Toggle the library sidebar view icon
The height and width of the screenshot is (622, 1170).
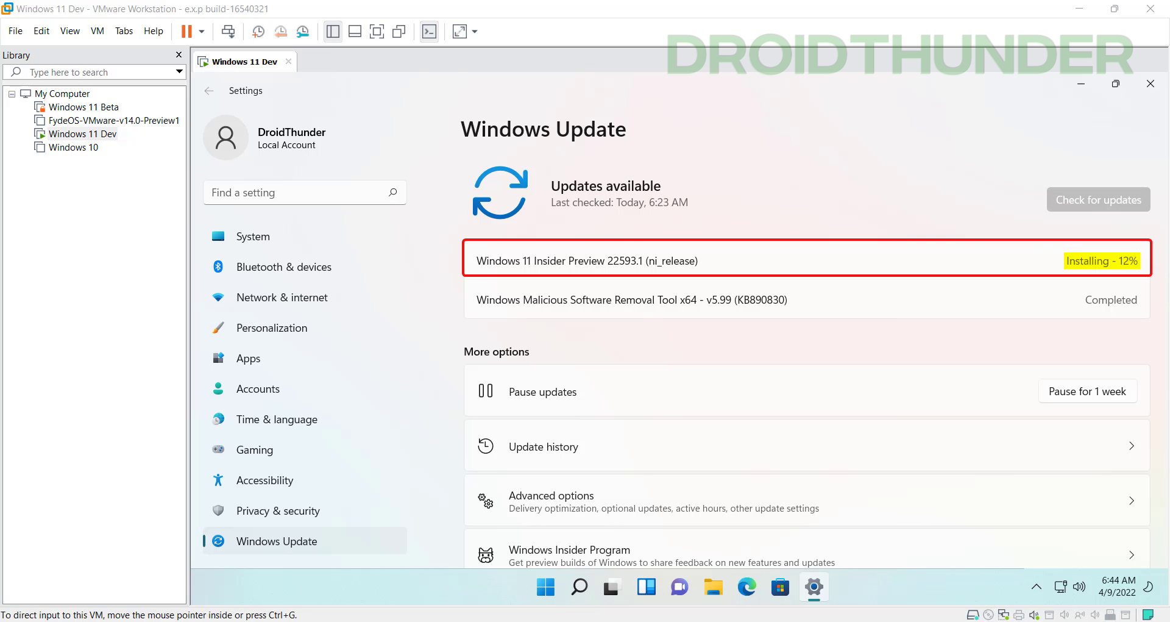coord(333,31)
